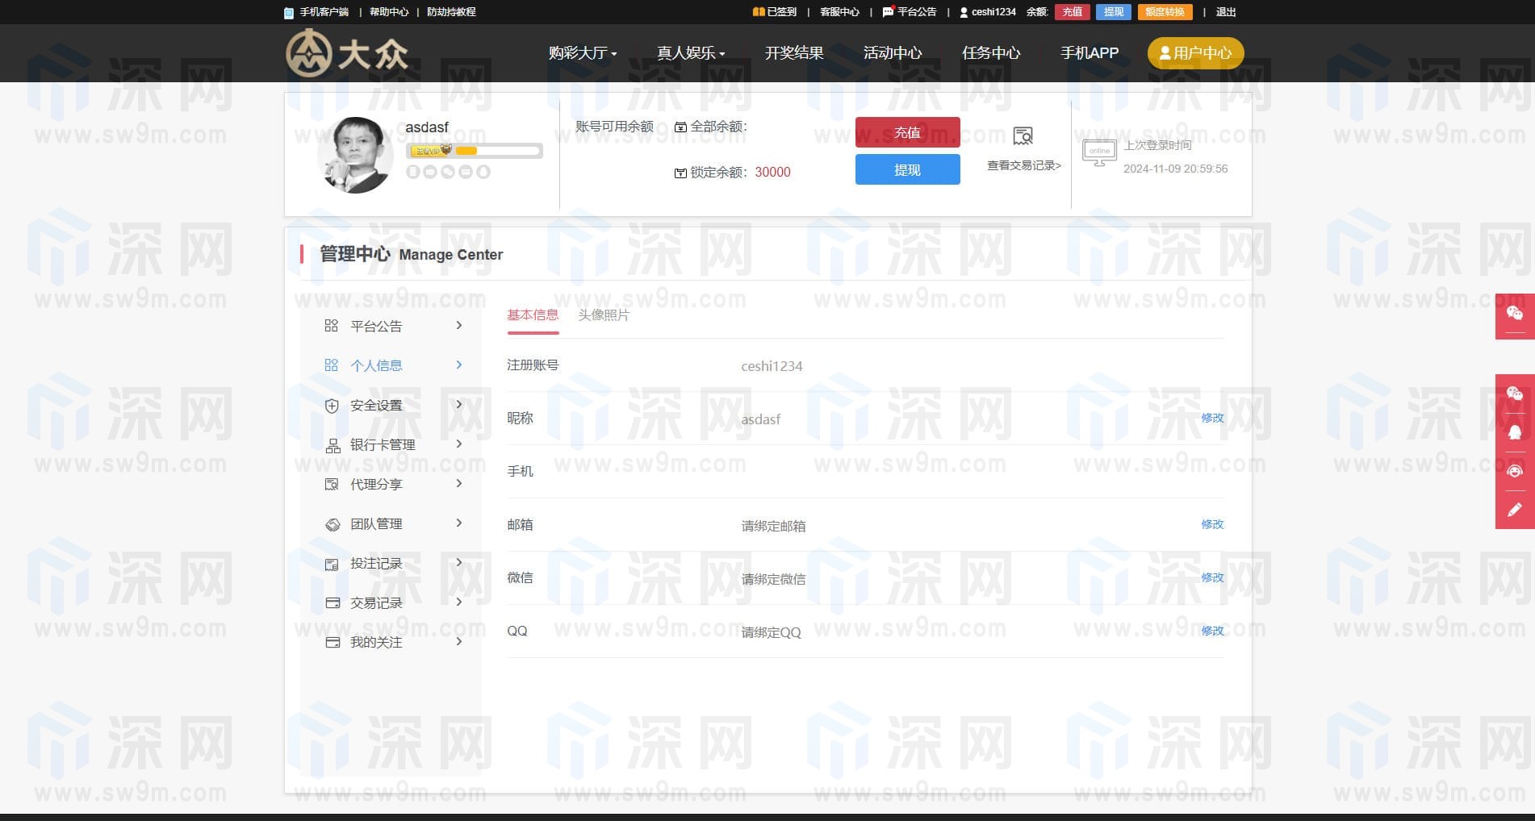Expand the 平台公告 sidebar chevron
The height and width of the screenshot is (821, 1535).
click(x=459, y=326)
